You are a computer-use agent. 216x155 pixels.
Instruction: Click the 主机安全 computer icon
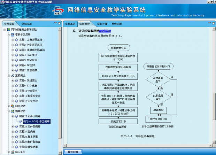[x=13, y=76]
